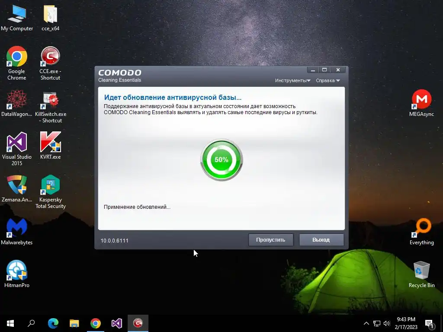Maximize the Comodo Cleaning Essentials window

tap(324, 70)
